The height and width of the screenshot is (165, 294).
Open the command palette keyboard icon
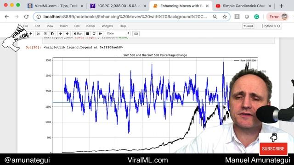point(136,33)
